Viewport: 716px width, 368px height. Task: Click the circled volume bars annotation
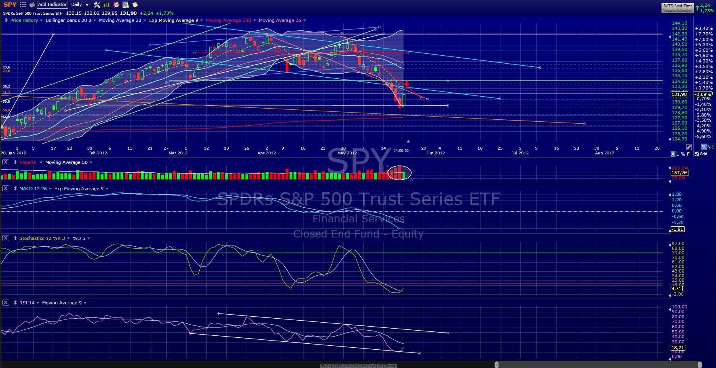[x=399, y=173]
